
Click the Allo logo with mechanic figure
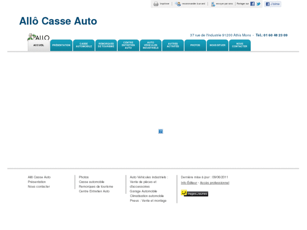coord(38,37)
